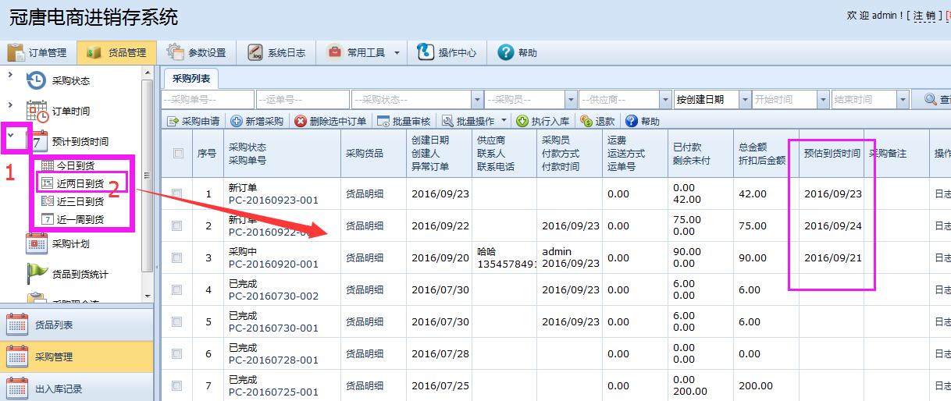Open the 批量操作 dropdown arrow
Screen dimensions: 951x401
504,121
